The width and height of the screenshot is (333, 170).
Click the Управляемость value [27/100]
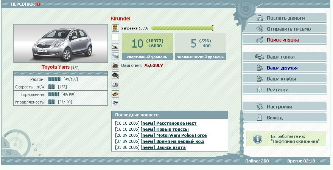(x=65, y=102)
